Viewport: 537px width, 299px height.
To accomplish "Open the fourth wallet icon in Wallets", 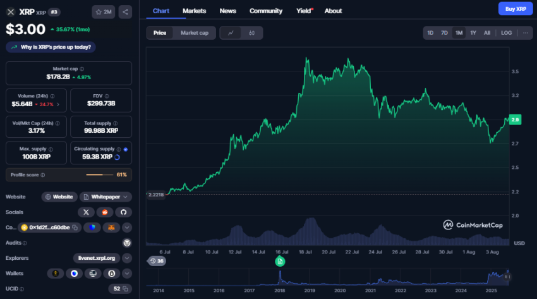I will tap(112, 273).
